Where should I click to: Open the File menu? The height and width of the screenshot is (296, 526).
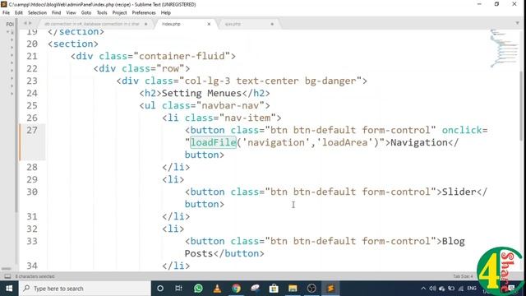6,13
